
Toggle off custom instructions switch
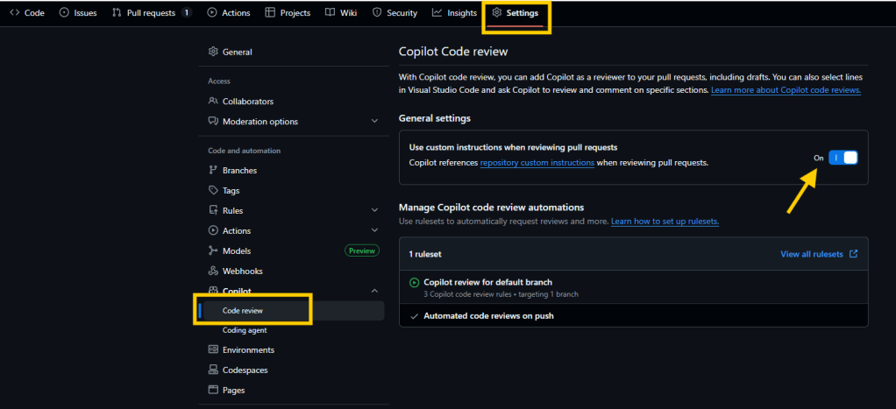point(843,158)
